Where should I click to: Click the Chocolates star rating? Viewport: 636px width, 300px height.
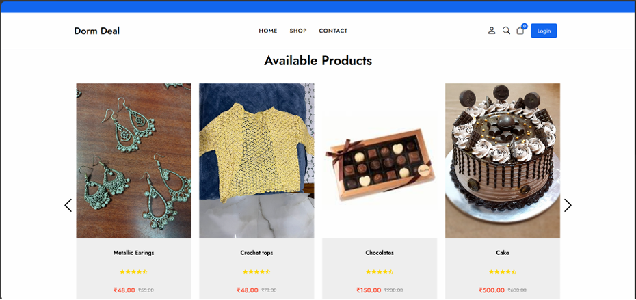coord(380,272)
